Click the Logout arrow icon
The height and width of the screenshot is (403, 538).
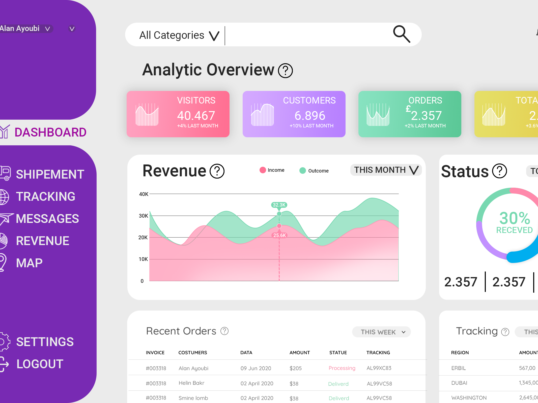coord(4,364)
